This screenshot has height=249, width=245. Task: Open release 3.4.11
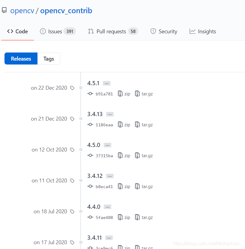94,238
